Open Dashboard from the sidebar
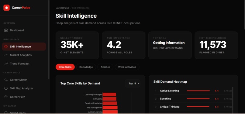Screen dimensions: 245x114 tap(24, 30)
